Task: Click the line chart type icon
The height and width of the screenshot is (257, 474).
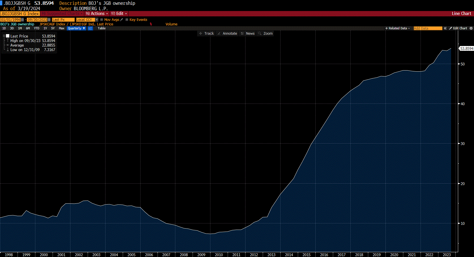Action: [x=91, y=28]
